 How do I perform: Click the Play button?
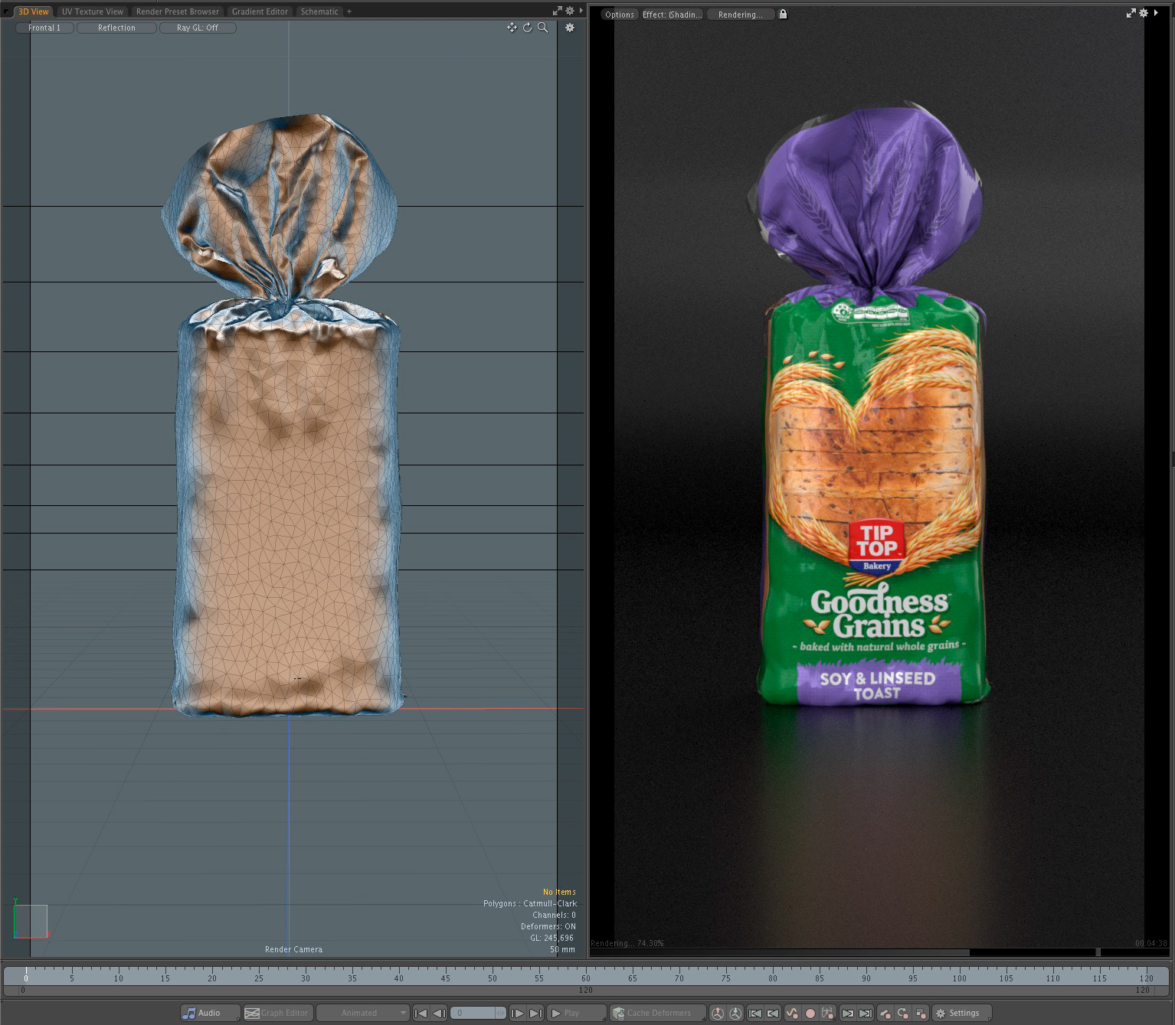point(576,1013)
